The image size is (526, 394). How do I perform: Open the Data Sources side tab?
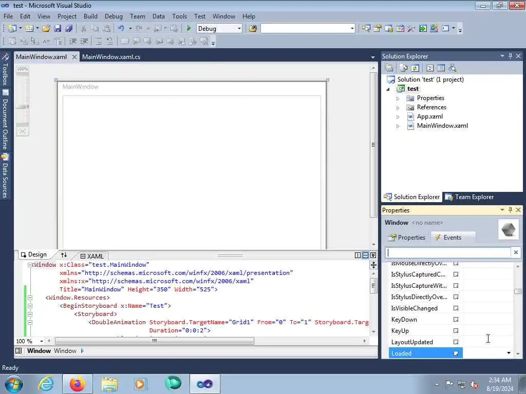pyautogui.click(x=5, y=176)
